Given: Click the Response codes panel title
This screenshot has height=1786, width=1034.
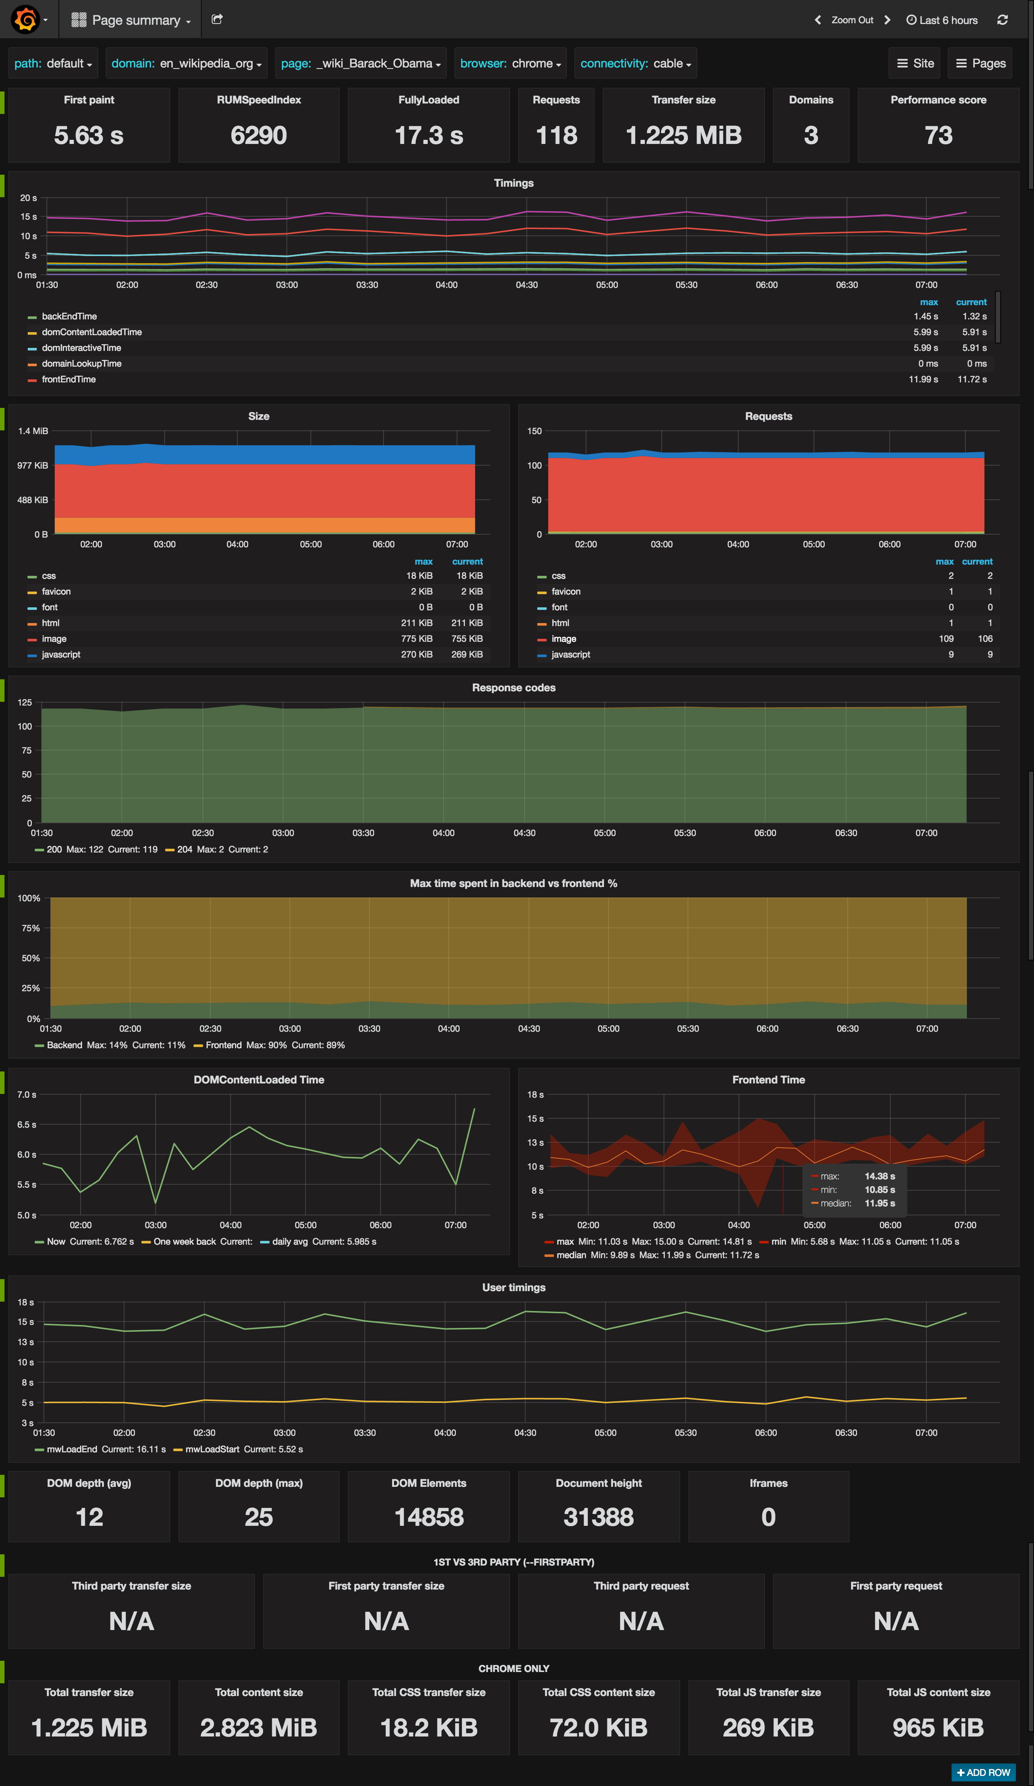Looking at the screenshot, I should (x=513, y=688).
